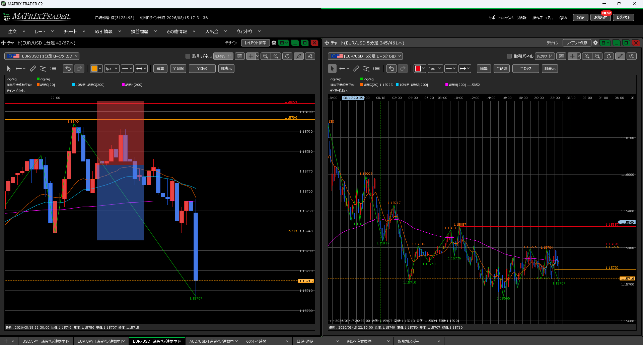643x345 pixels.
Task: Open gear settings of the 5分足 chart window
Action: coord(595,43)
